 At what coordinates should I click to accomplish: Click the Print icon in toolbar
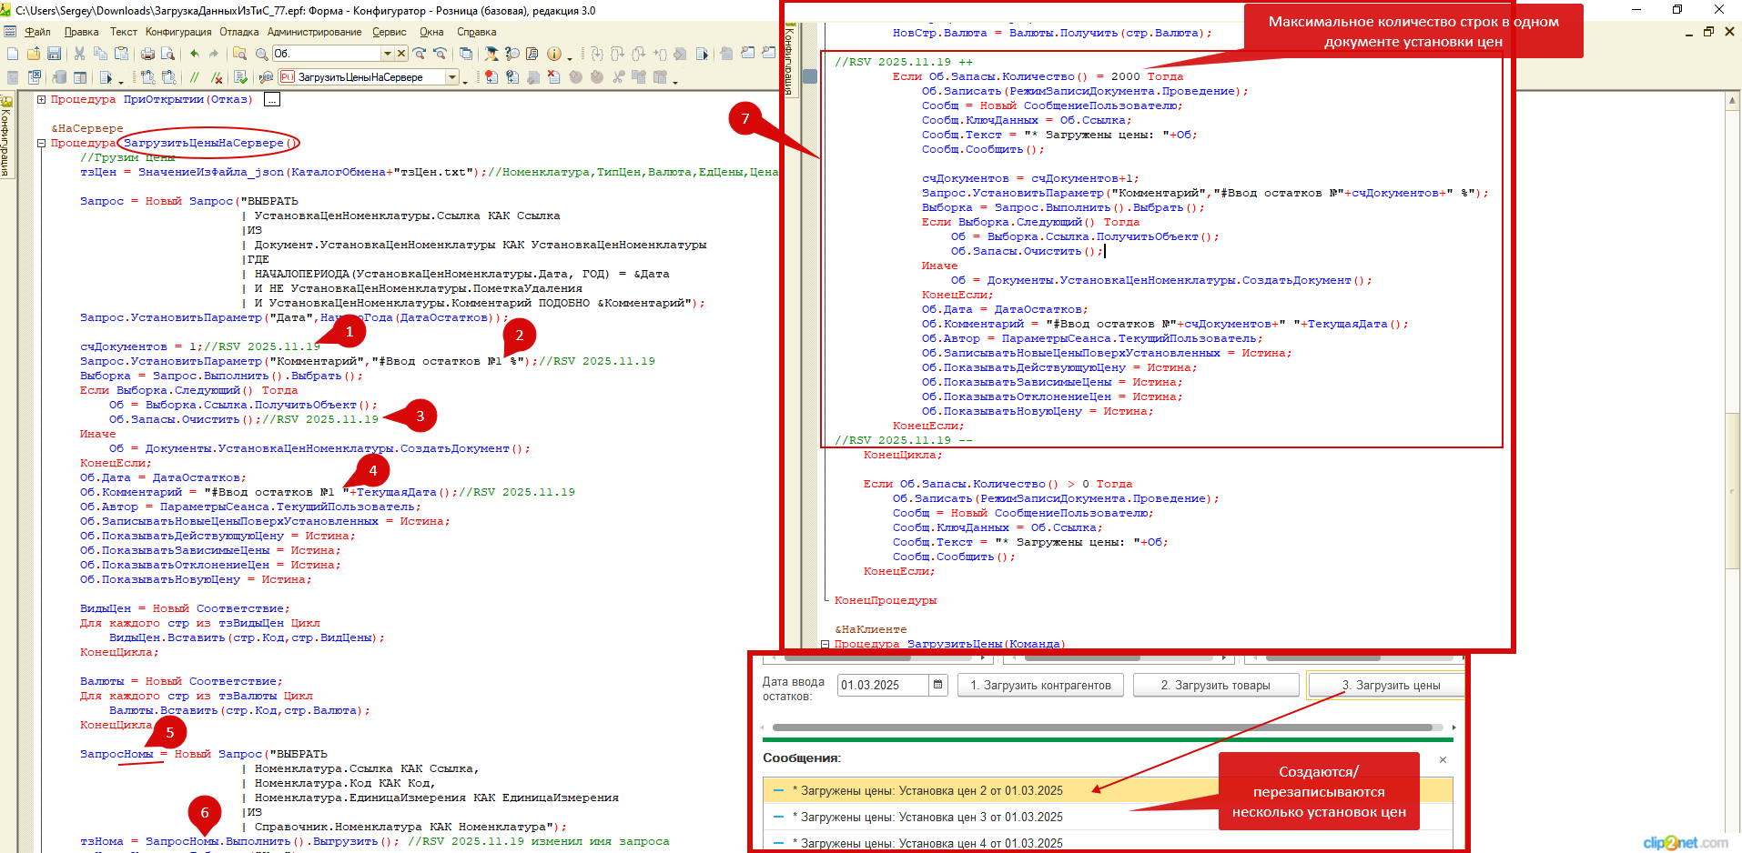[147, 54]
